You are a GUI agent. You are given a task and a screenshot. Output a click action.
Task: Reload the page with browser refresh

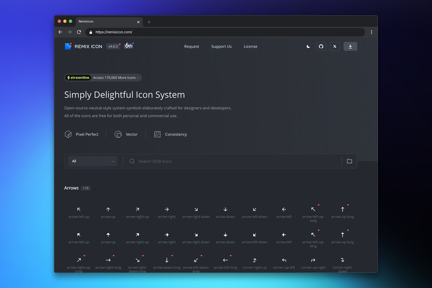coord(79,32)
